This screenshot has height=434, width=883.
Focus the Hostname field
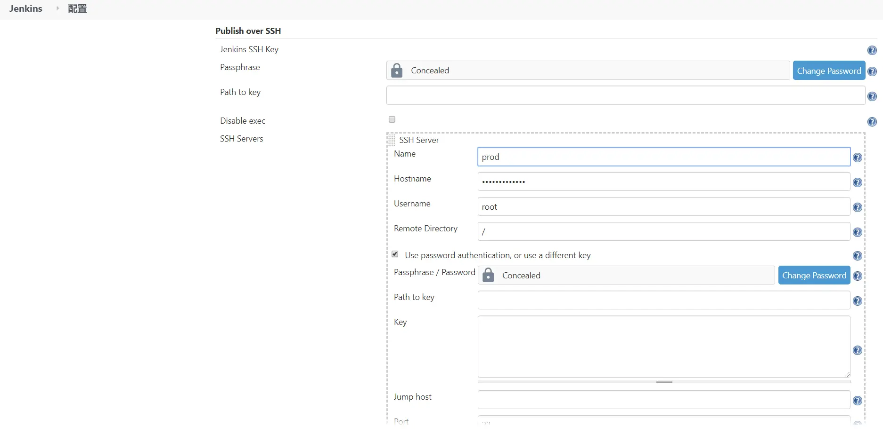pyautogui.click(x=664, y=181)
